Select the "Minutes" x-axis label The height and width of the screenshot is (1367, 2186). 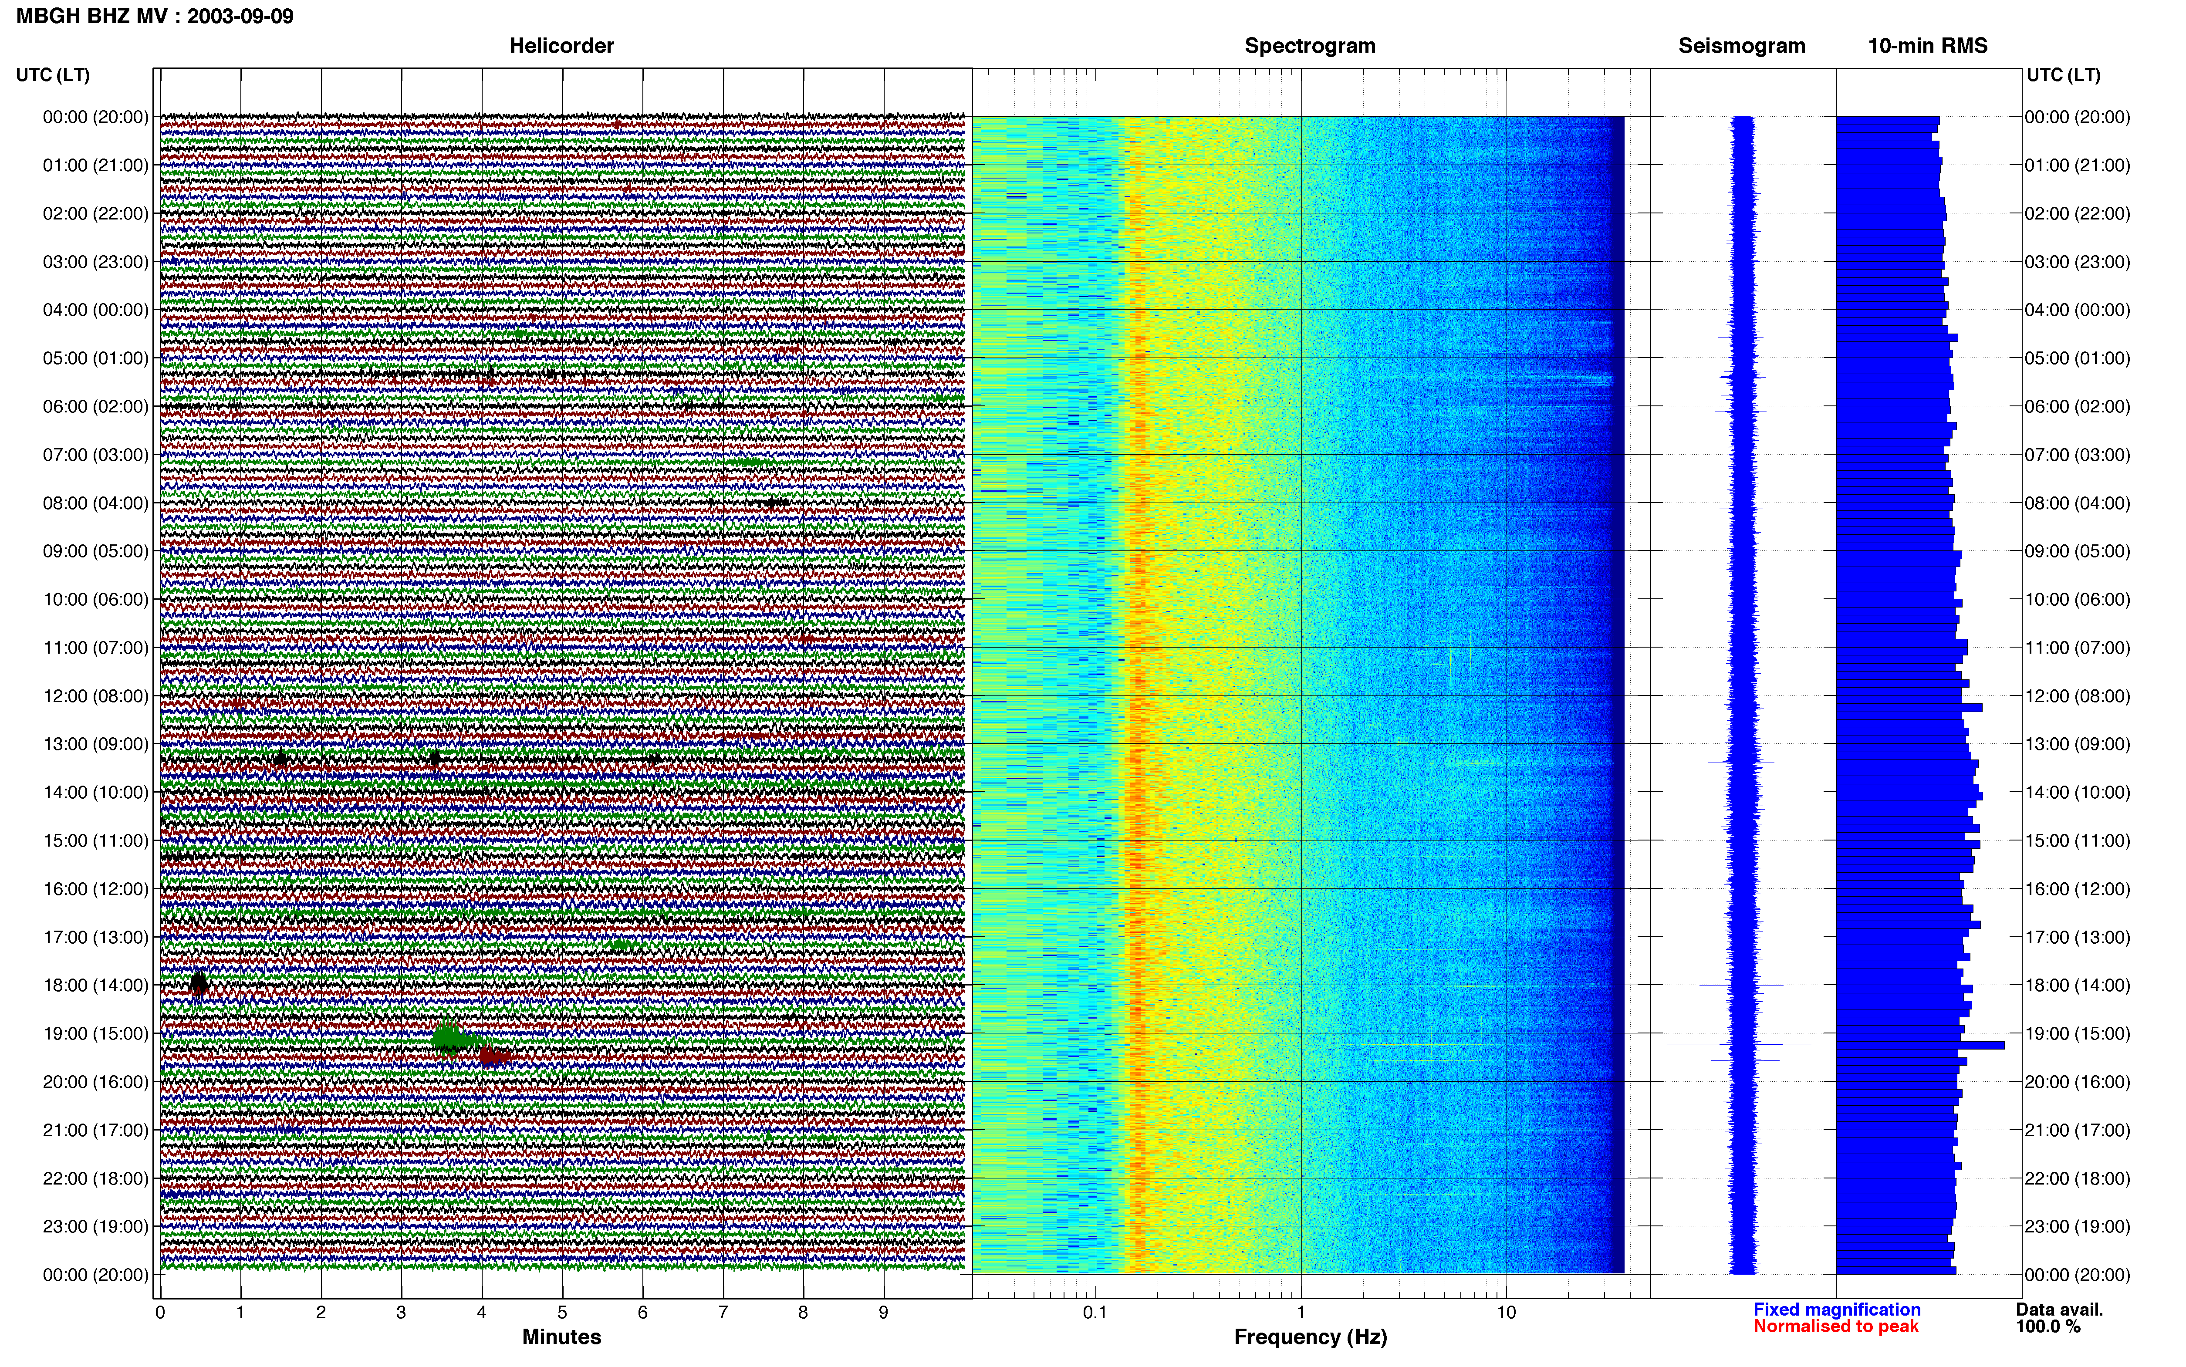pyautogui.click(x=561, y=1336)
